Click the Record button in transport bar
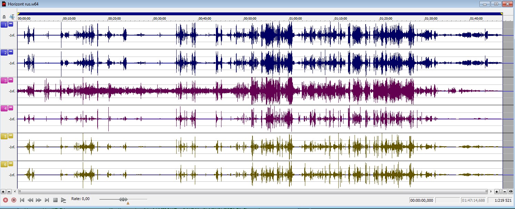The image size is (515, 209). pyautogui.click(x=6, y=200)
